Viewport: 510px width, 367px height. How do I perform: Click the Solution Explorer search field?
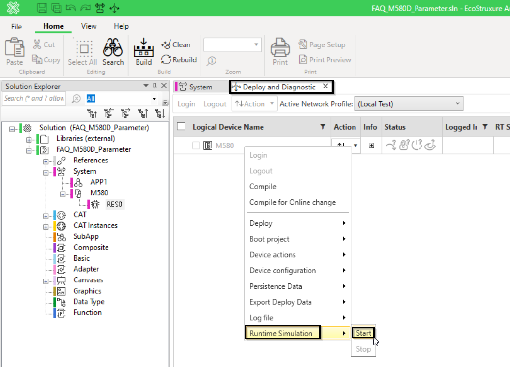(x=34, y=99)
